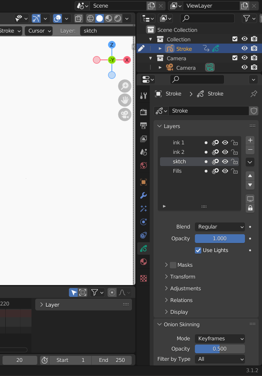Move the layer up in list

coord(250,176)
